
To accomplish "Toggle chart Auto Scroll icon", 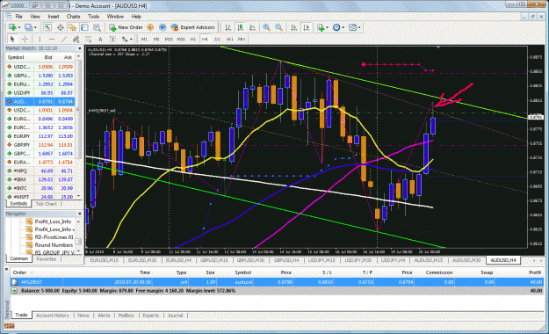I will [x=293, y=27].
